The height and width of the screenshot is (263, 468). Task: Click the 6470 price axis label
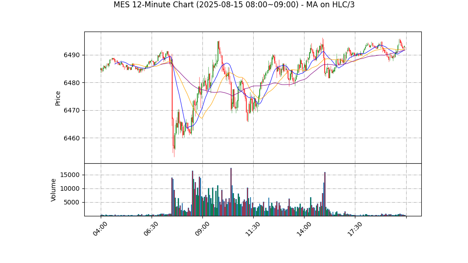[71, 111]
